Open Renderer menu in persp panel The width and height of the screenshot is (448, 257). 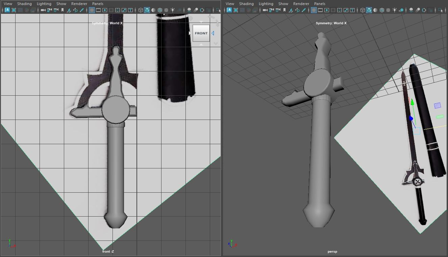(x=301, y=4)
